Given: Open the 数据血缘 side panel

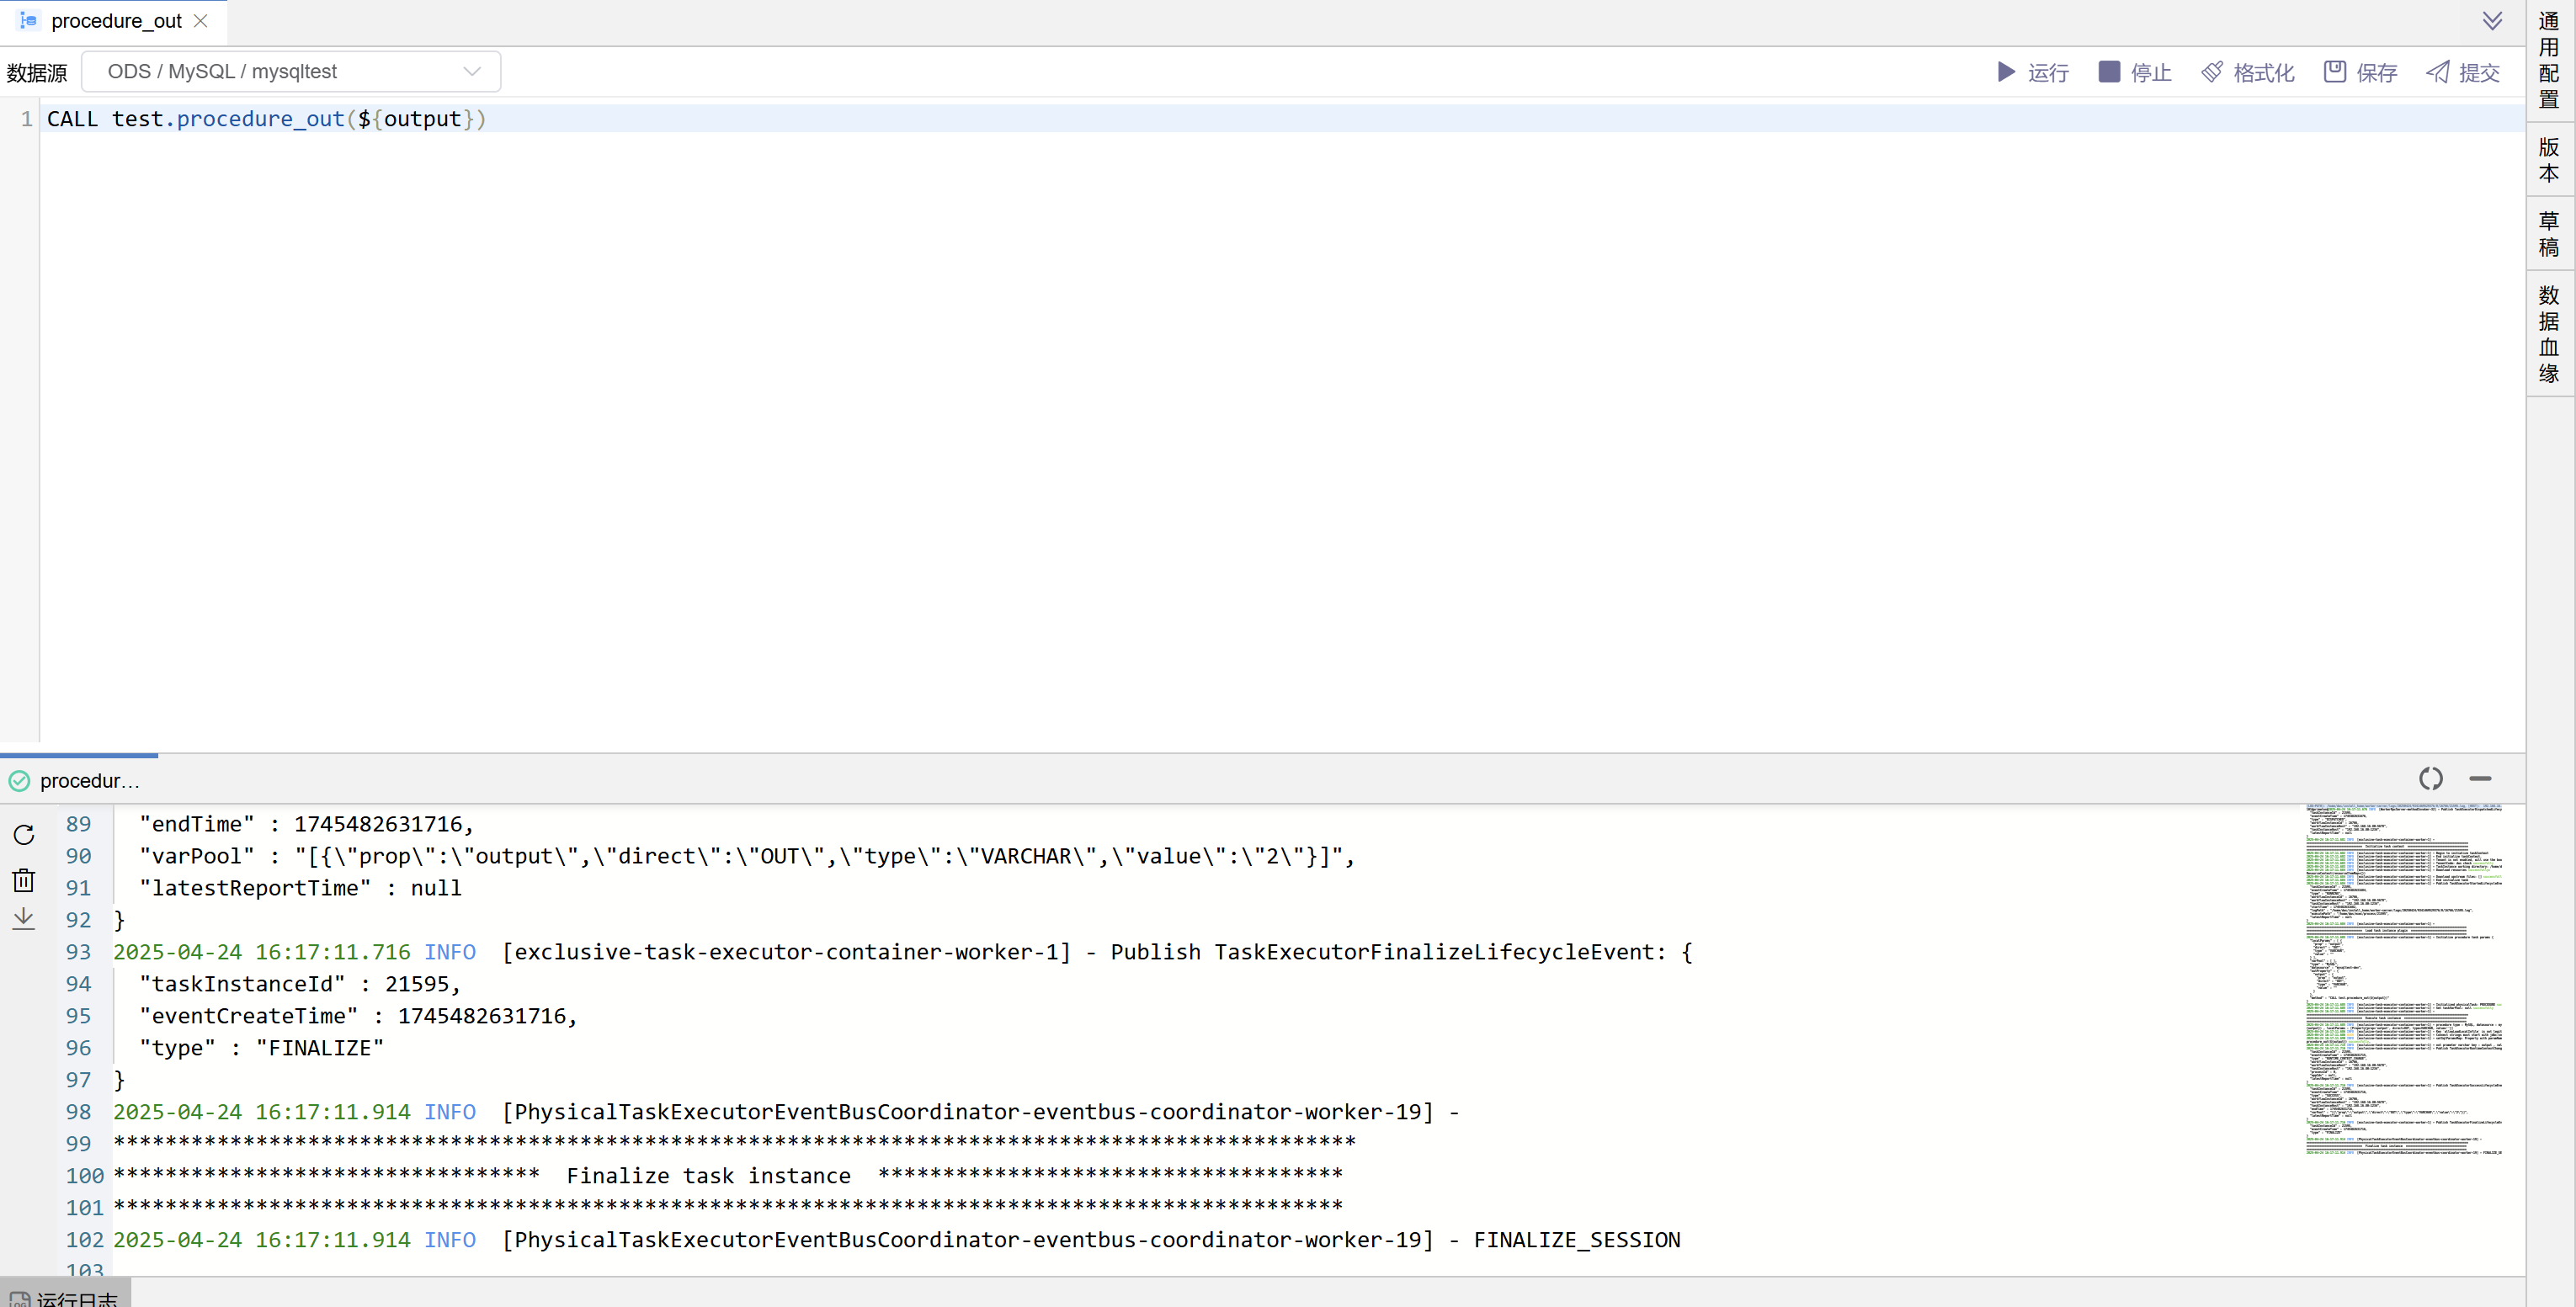Looking at the screenshot, I should [2549, 334].
